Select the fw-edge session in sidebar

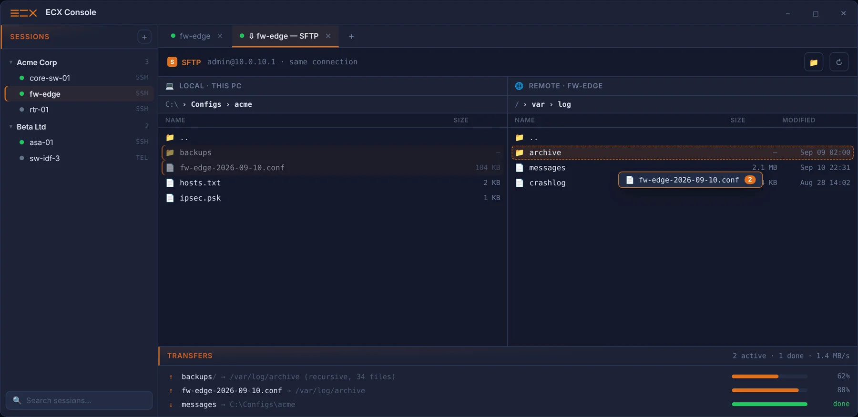point(79,94)
